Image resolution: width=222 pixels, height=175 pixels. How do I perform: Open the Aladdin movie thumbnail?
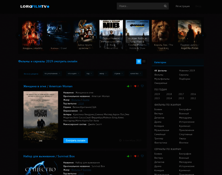pos(32,35)
